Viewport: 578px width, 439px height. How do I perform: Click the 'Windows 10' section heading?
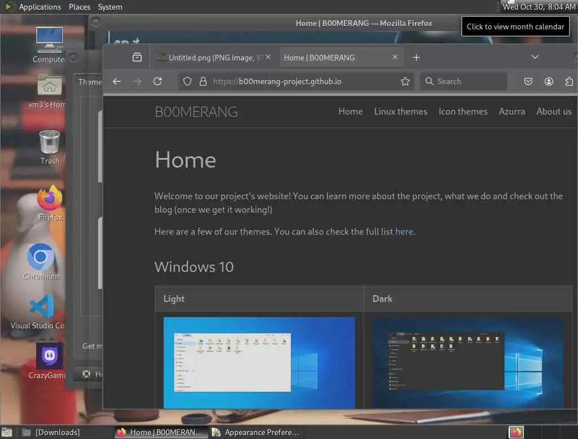click(194, 267)
